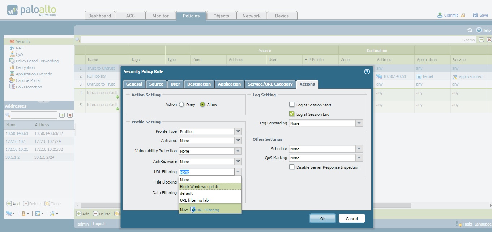The width and height of the screenshot is (492, 232).
Task: Click the refresh icon beside Help
Action: click(x=470, y=30)
